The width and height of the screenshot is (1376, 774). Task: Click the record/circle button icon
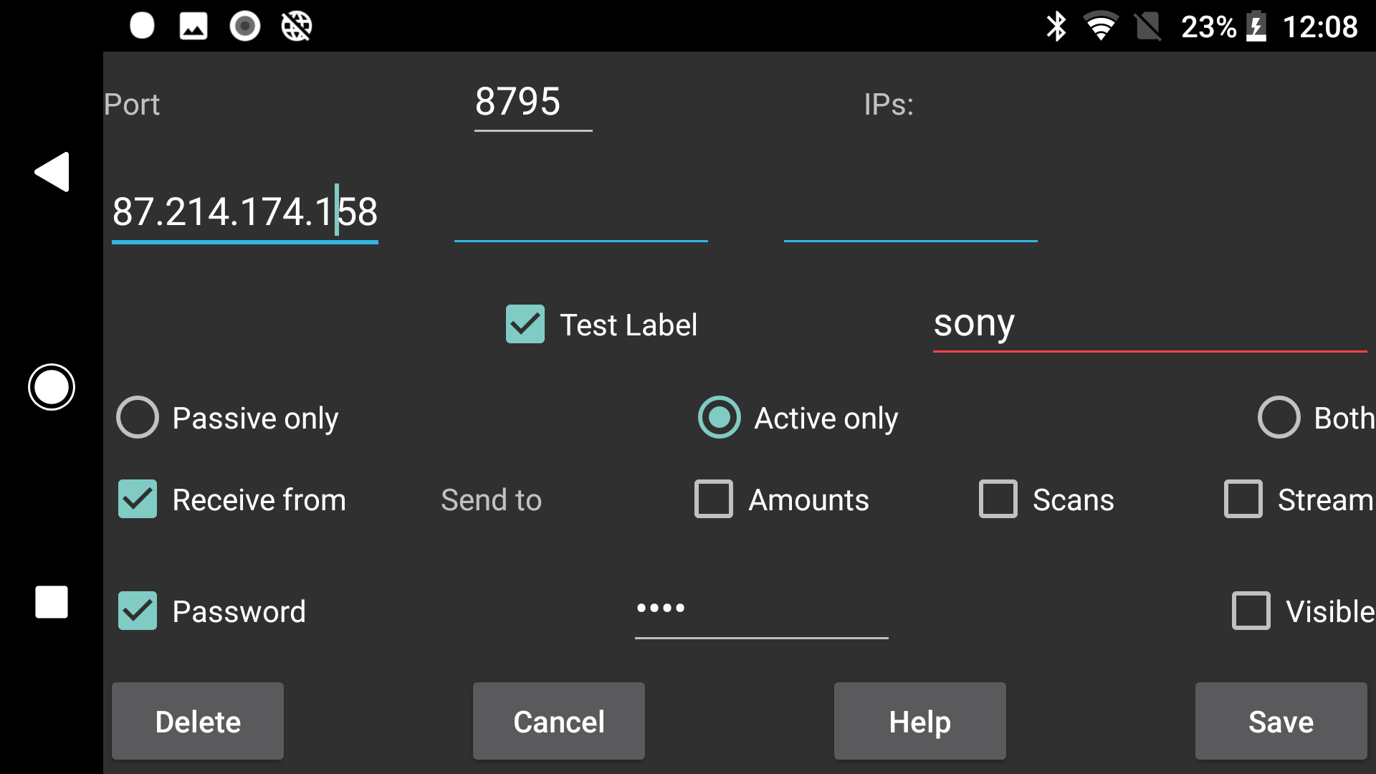tap(51, 386)
